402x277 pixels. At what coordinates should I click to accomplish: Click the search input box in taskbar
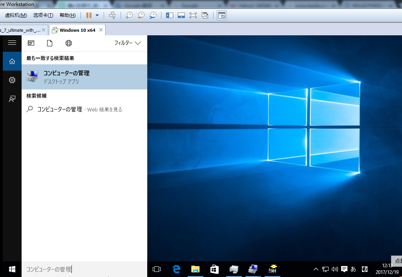(x=84, y=269)
